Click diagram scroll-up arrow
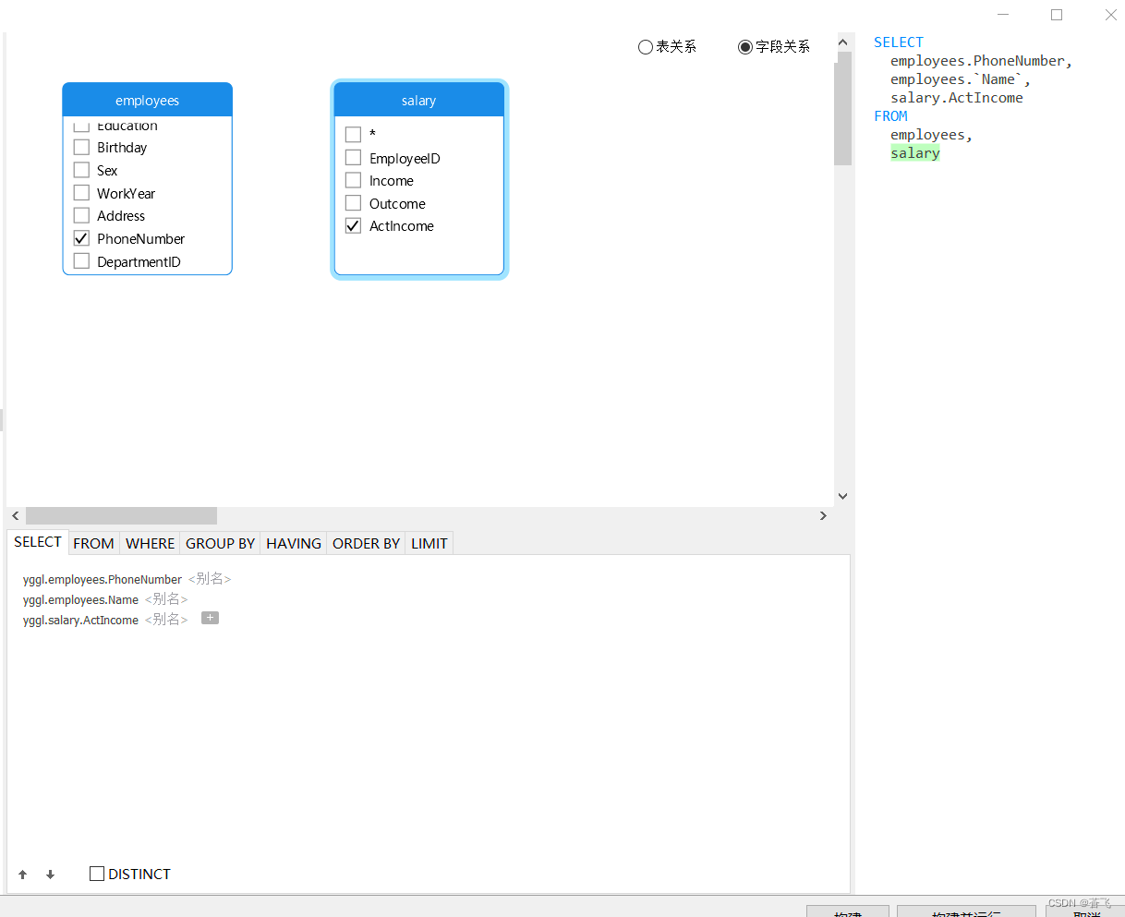The height and width of the screenshot is (917, 1125). [x=842, y=42]
